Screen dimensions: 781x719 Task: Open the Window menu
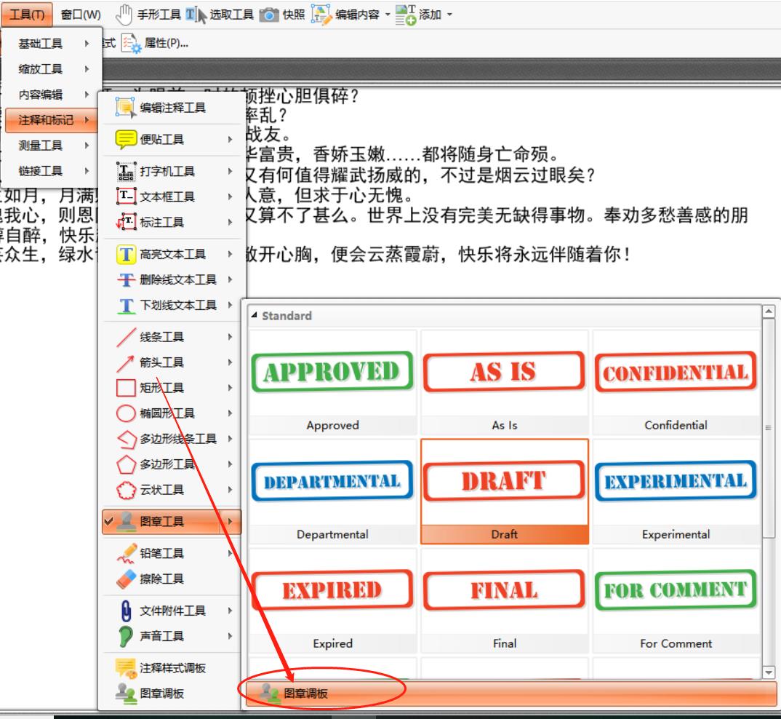[x=81, y=14]
